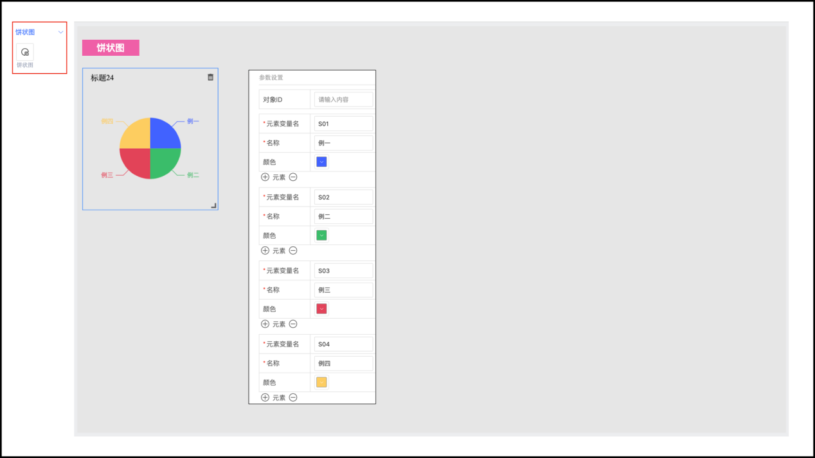Screen dimensions: 815x458
Task: Open the yellow color picker for 例四
Action: [x=321, y=382]
